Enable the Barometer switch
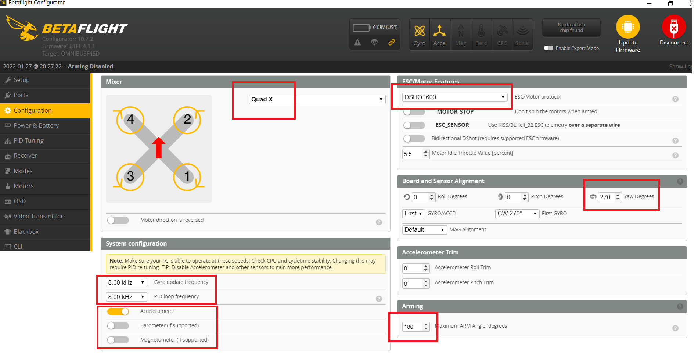698x353 pixels. click(118, 326)
